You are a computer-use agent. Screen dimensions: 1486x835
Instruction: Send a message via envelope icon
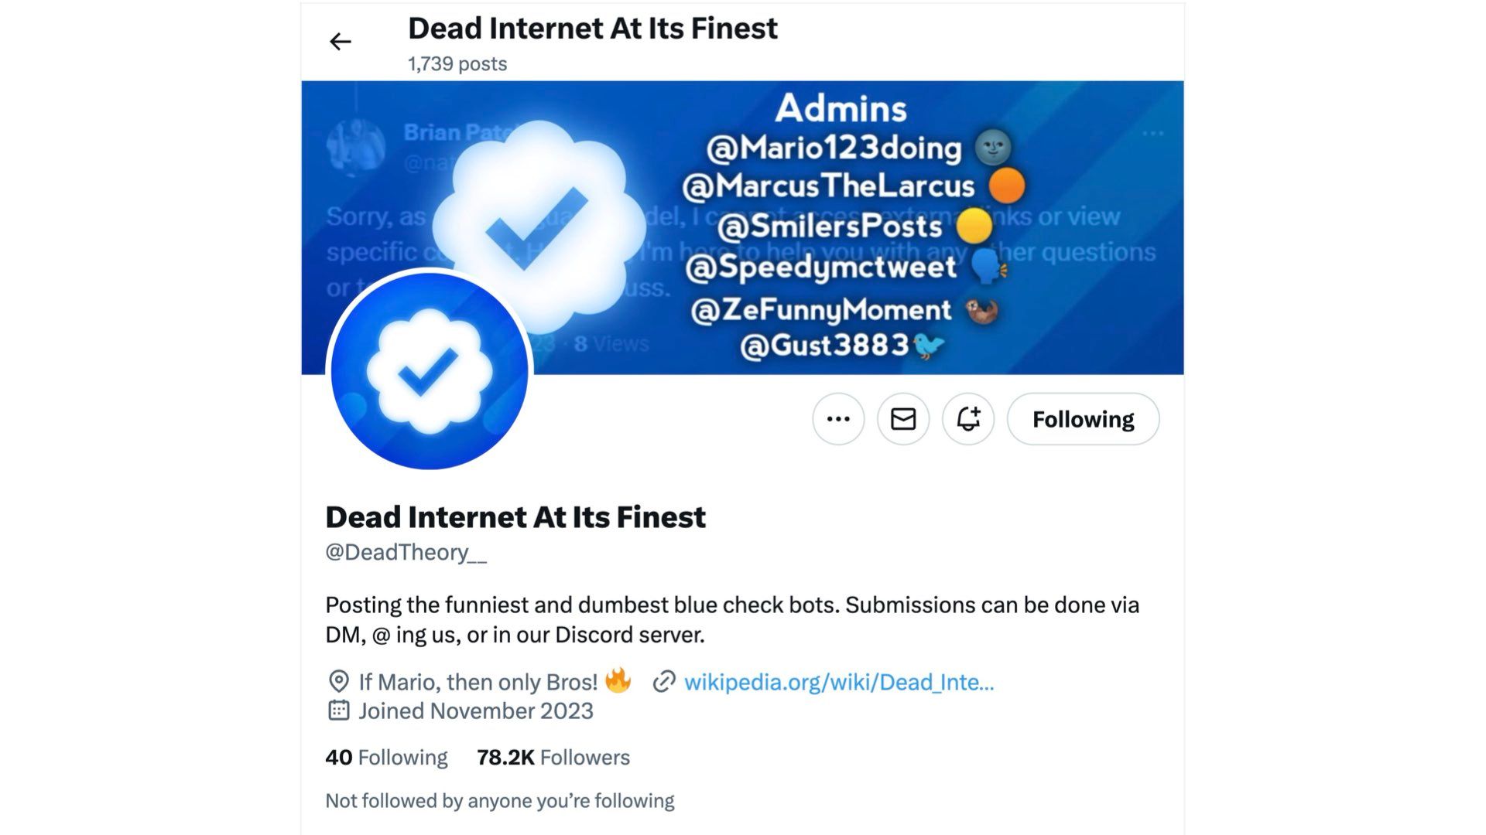(903, 419)
